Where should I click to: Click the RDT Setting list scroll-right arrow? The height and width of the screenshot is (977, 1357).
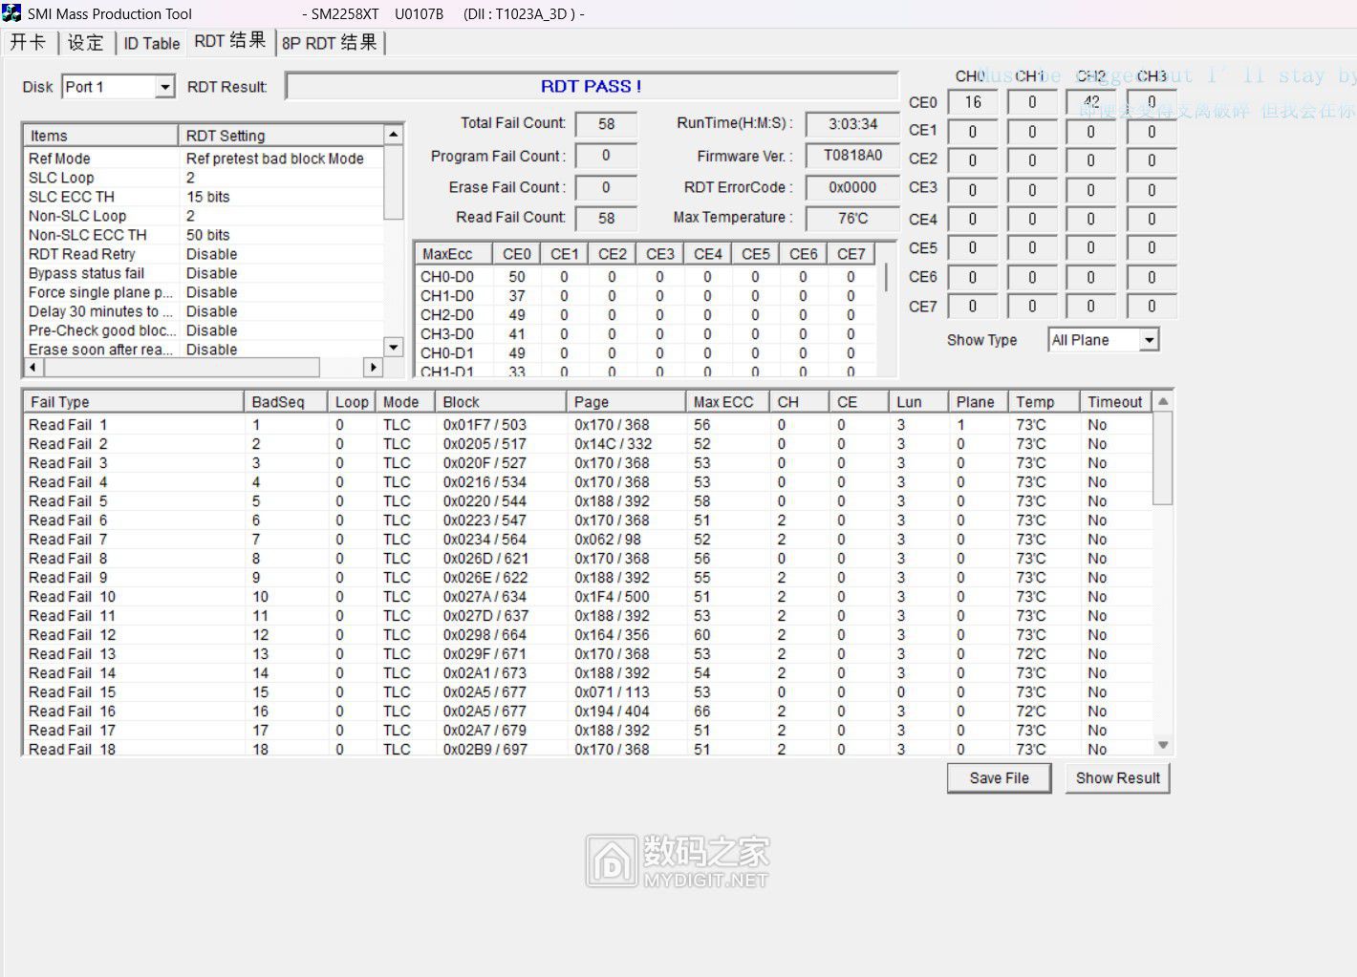pyautogui.click(x=373, y=367)
